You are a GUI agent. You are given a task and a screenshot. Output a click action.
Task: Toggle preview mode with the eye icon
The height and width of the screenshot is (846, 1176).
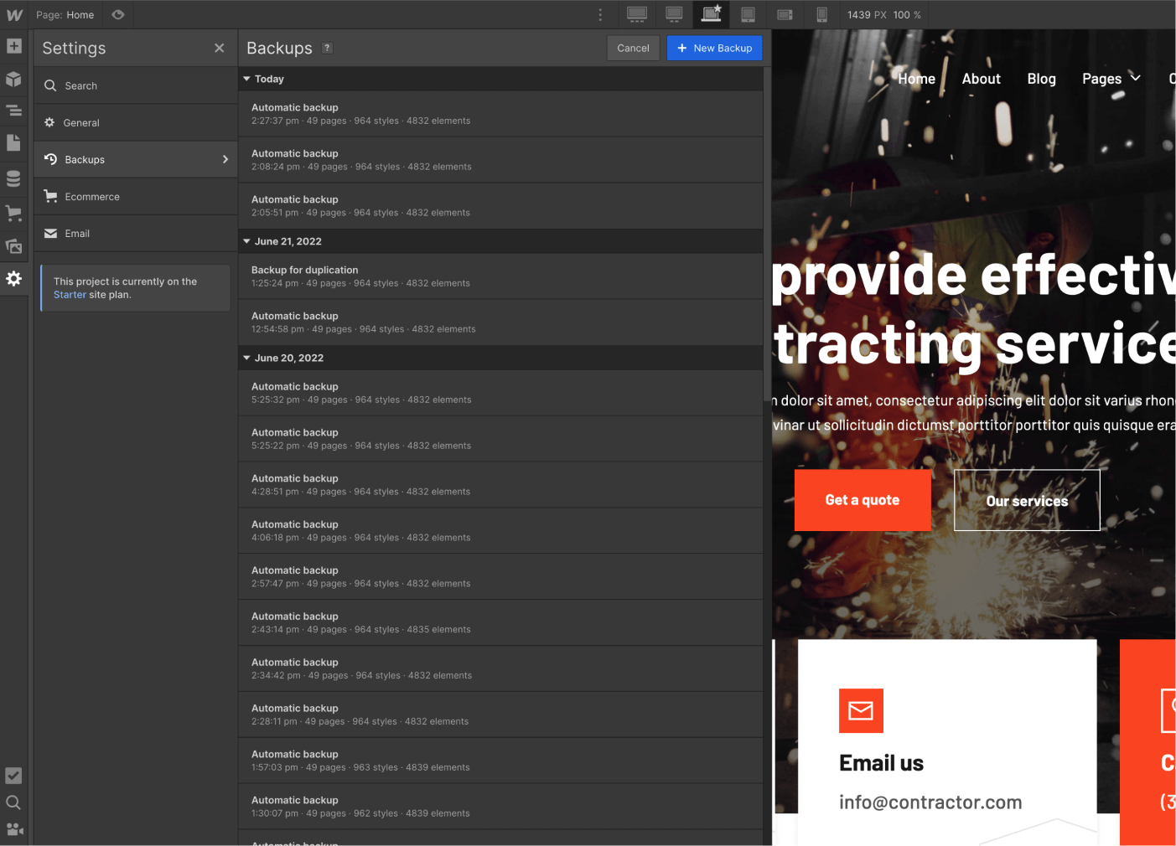(x=117, y=14)
